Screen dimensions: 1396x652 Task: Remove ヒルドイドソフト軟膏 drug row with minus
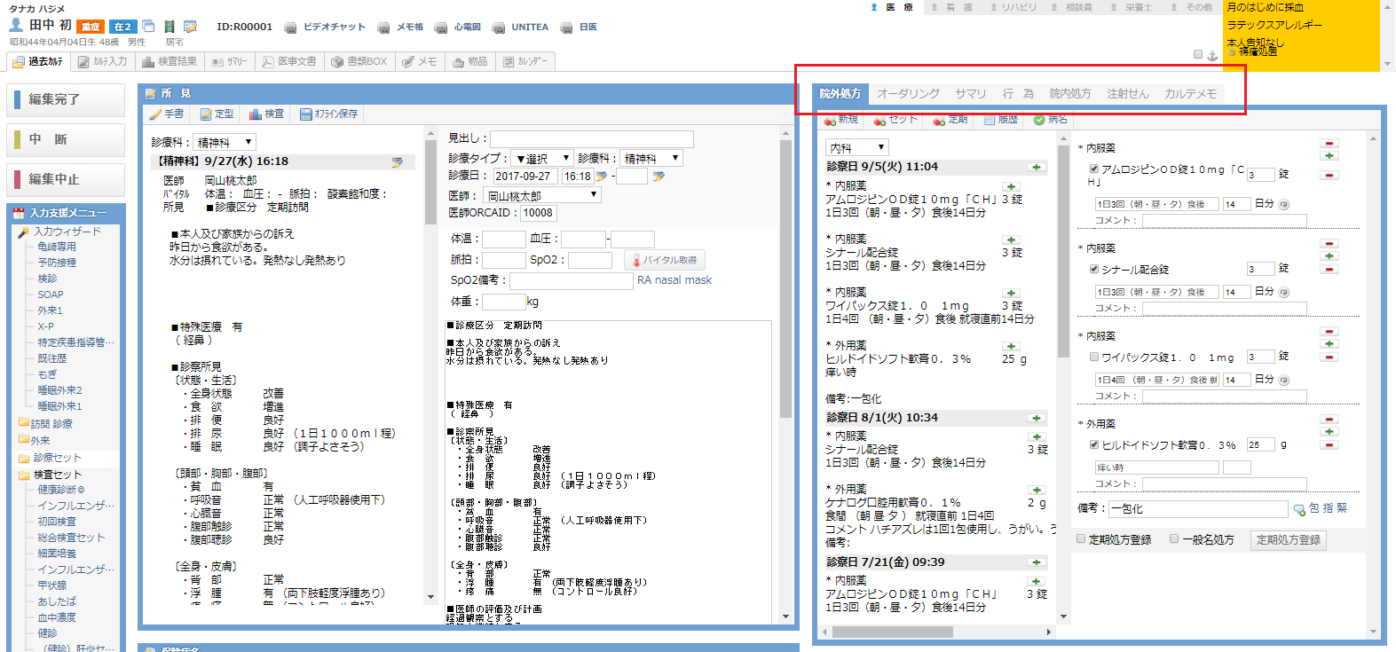(x=1329, y=444)
